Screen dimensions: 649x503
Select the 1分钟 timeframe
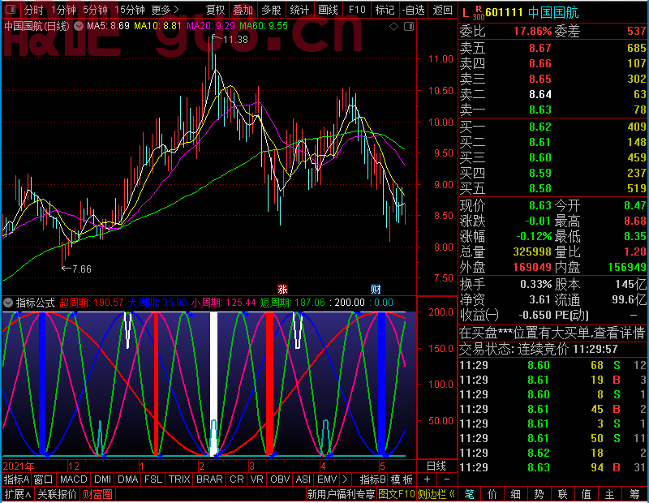[x=64, y=10]
